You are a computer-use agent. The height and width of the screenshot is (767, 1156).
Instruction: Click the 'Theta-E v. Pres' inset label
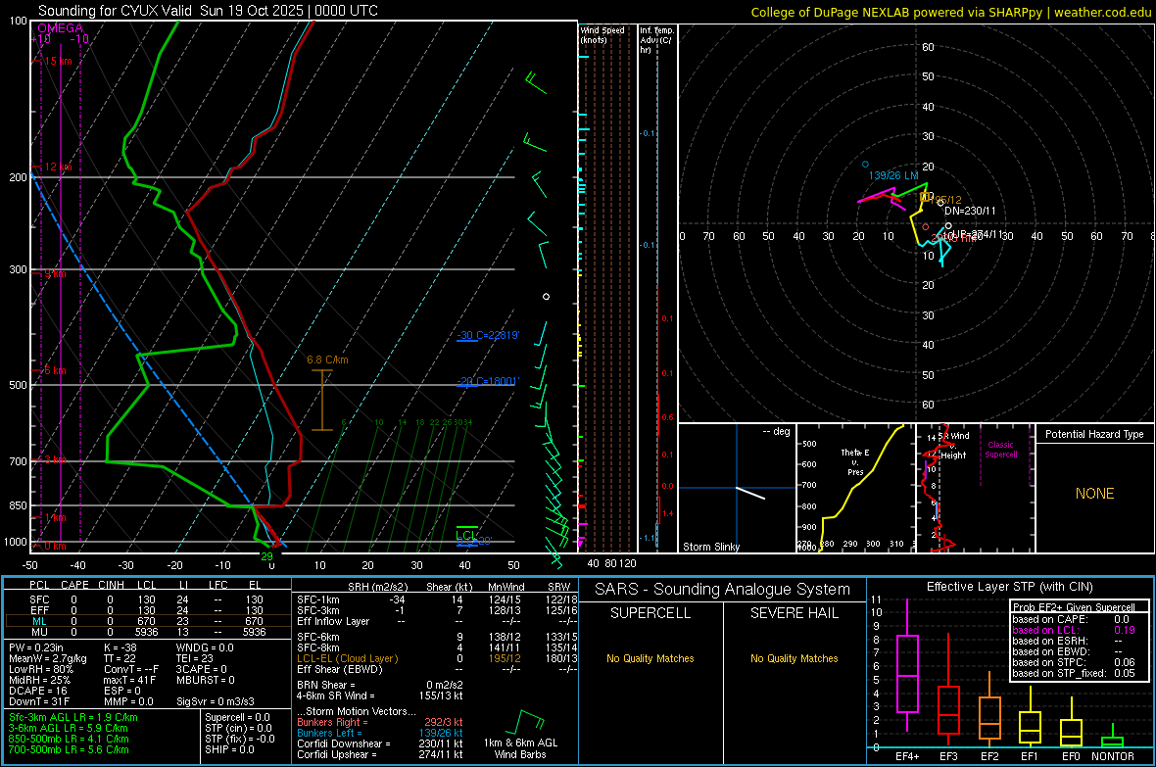pos(855,461)
